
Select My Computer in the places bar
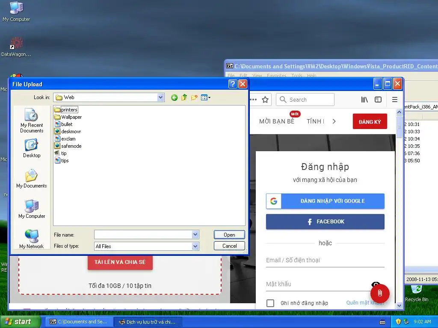tap(32, 209)
